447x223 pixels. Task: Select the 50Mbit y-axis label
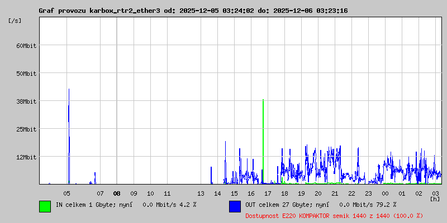click(x=26, y=74)
